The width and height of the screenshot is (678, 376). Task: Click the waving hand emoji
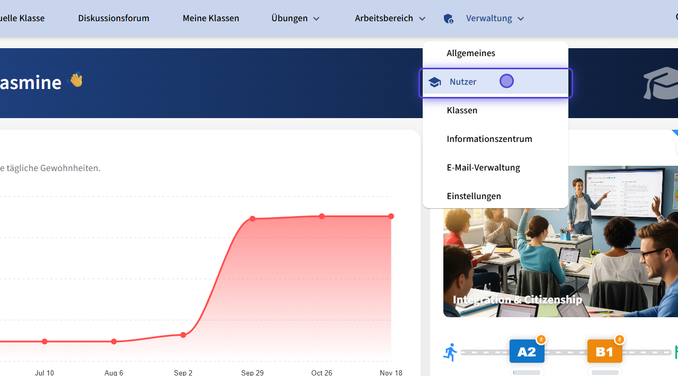coord(76,80)
